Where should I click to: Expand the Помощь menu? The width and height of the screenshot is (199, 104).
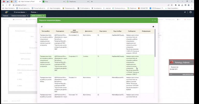pos(34,12)
